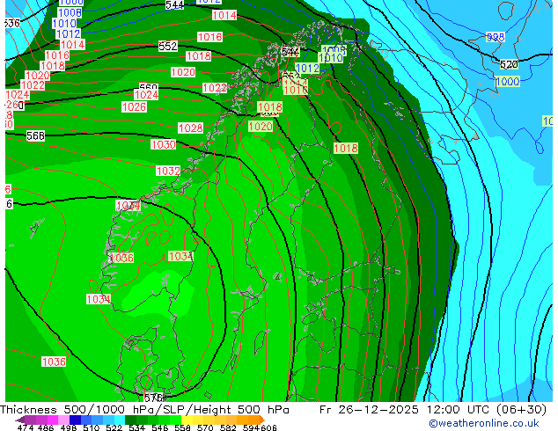
Task: Click the legend value 474
Action: [x=26, y=427]
